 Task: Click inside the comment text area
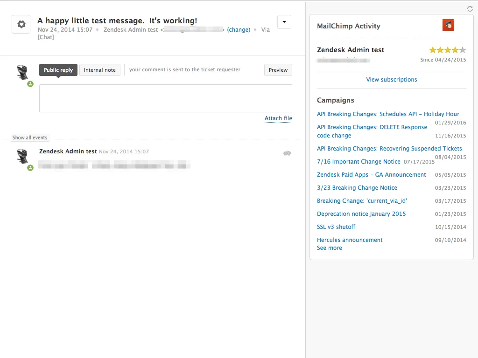coord(165,98)
